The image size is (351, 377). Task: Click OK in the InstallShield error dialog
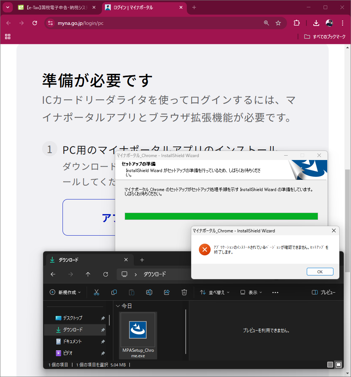(320, 272)
